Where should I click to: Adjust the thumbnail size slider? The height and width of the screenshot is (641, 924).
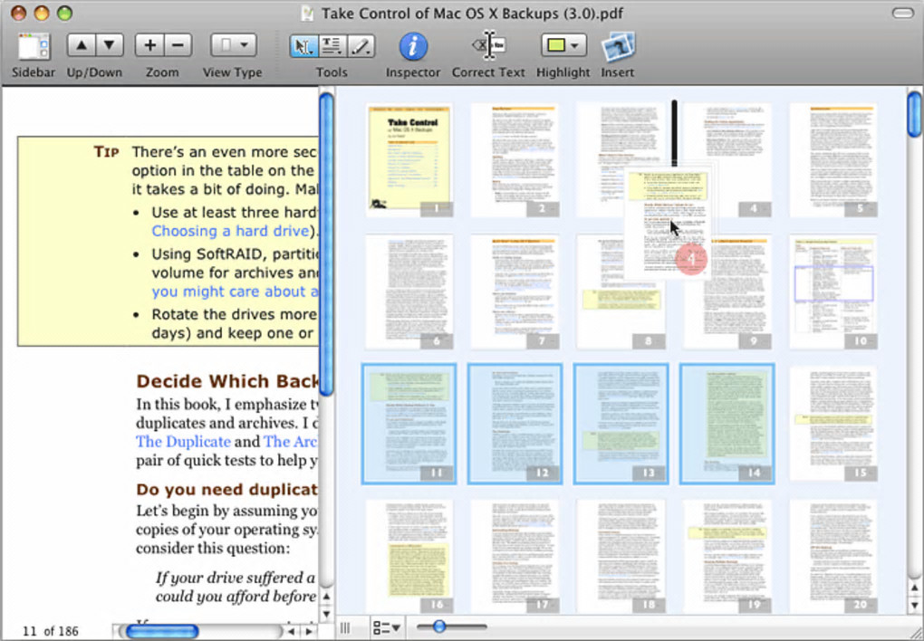coord(439,627)
